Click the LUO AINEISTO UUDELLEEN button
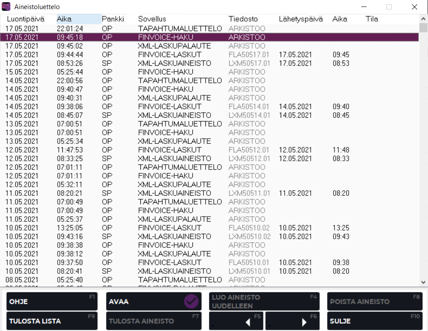 (264, 302)
